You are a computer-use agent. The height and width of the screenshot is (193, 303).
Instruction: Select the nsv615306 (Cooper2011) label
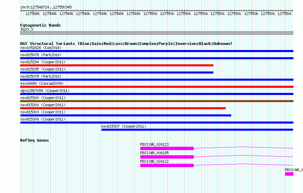pos(43,119)
